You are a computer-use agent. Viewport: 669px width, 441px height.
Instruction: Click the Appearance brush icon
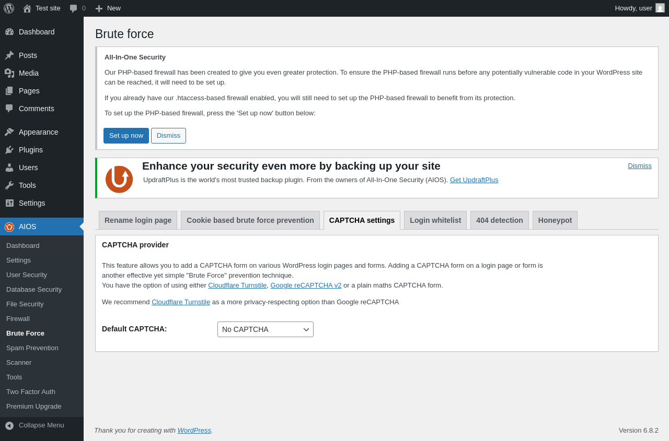pos(9,132)
